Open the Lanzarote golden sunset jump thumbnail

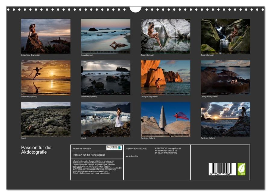point(46,77)
